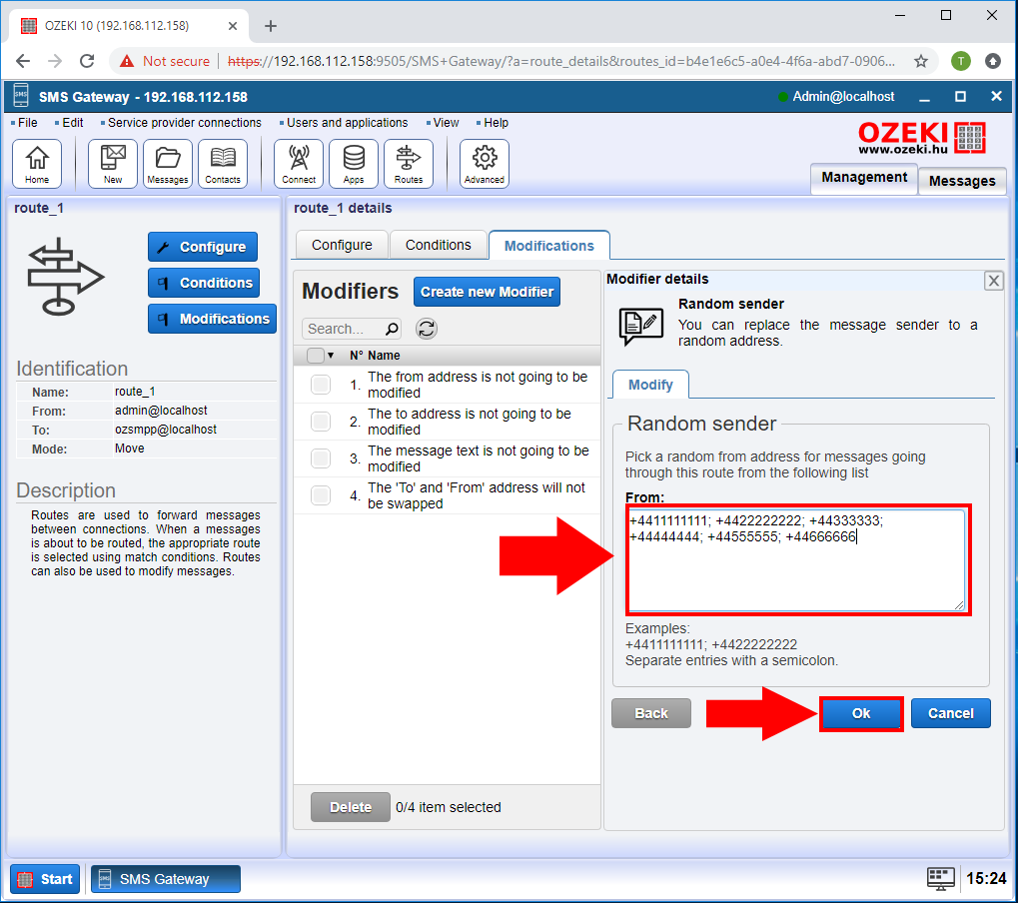Click the refresh icon next to Search
Image resolution: width=1018 pixels, height=903 pixels.
click(427, 329)
